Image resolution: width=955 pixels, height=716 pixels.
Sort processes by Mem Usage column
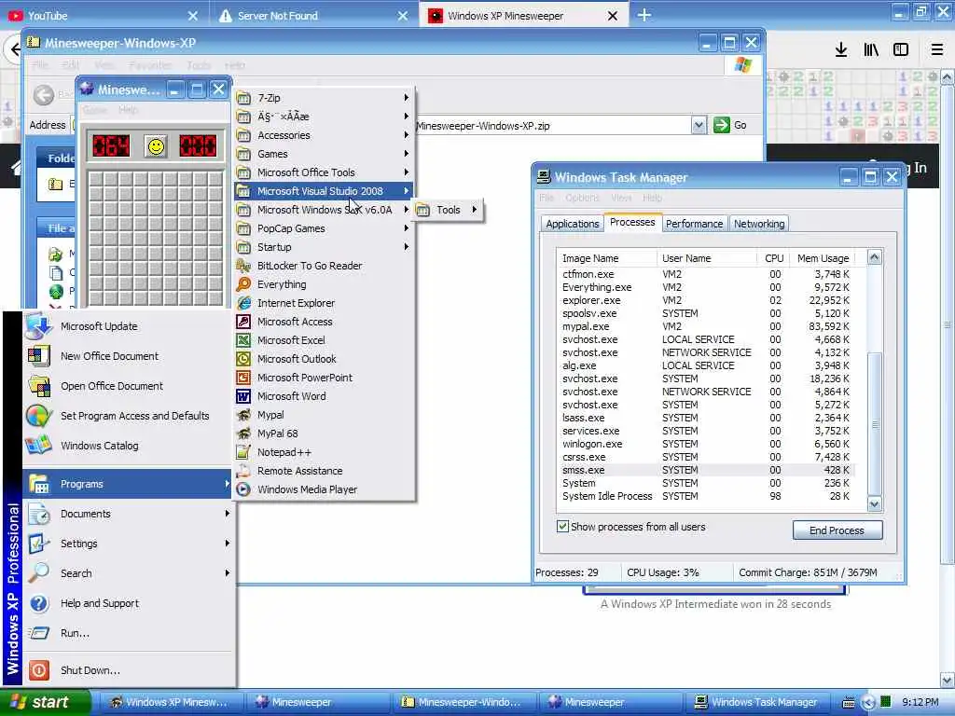[823, 259]
